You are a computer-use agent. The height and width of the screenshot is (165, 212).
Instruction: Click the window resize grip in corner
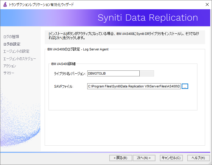click(210, 163)
